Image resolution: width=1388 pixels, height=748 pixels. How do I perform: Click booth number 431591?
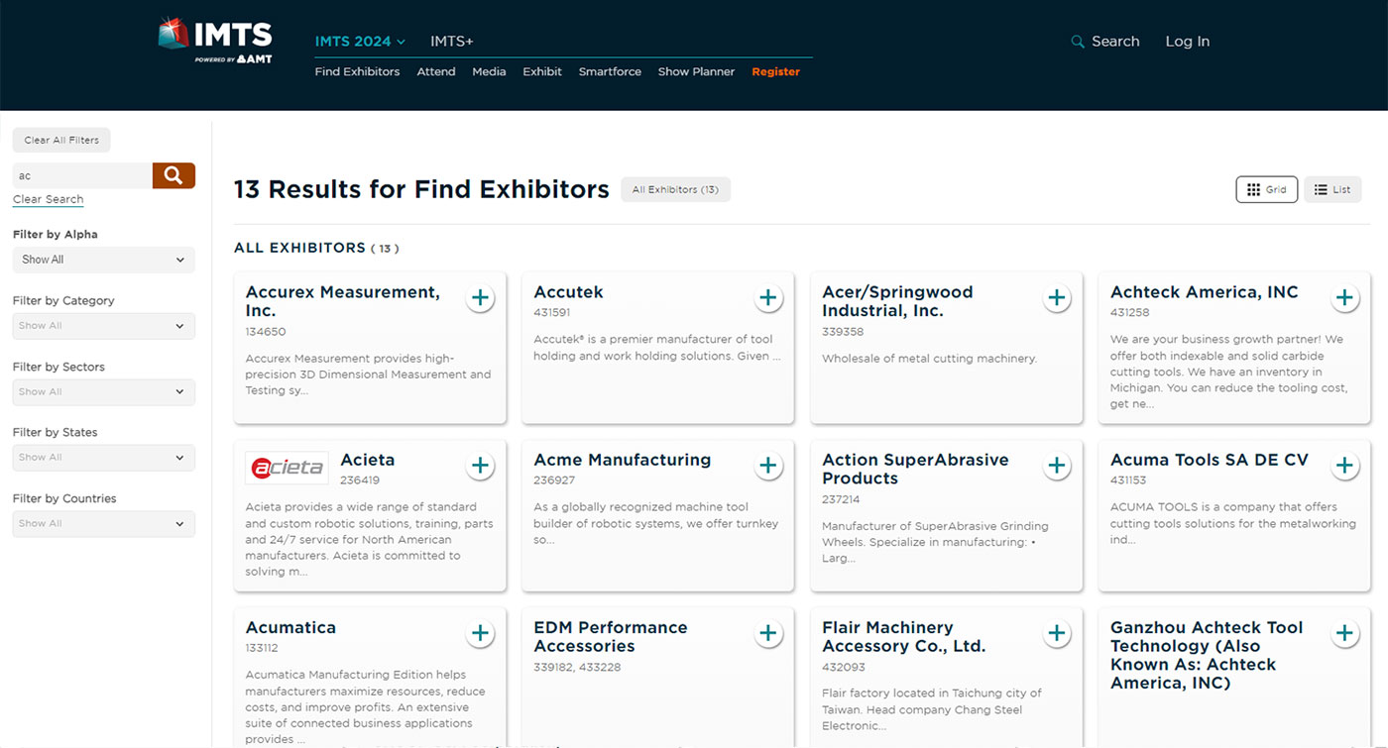[x=552, y=313]
